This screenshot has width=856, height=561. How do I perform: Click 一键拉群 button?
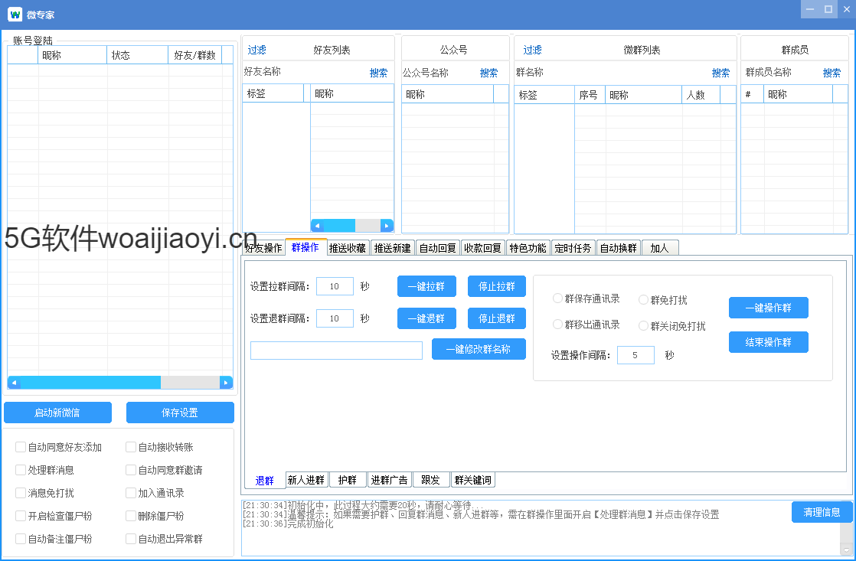tap(426, 286)
